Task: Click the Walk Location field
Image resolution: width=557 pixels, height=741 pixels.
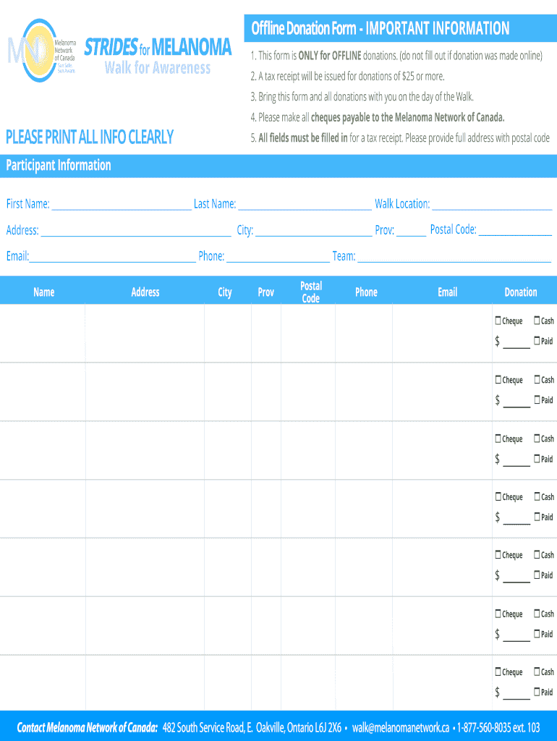Action: click(492, 205)
